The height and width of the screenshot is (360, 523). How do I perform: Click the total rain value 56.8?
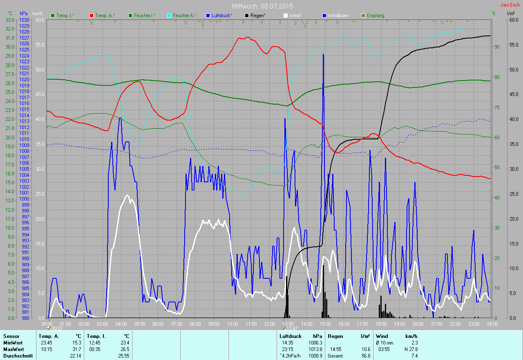pos(366,356)
